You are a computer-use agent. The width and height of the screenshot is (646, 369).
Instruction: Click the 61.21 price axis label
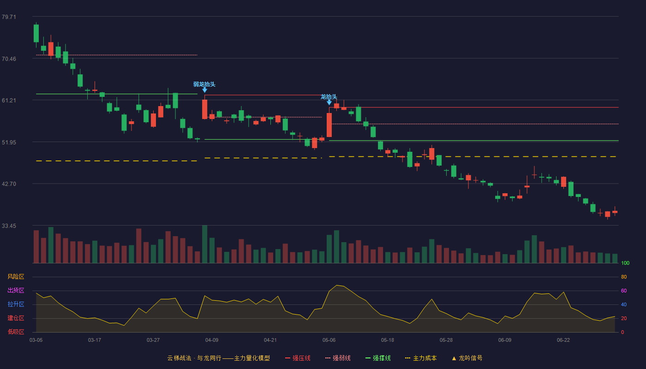[x=9, y=101]
